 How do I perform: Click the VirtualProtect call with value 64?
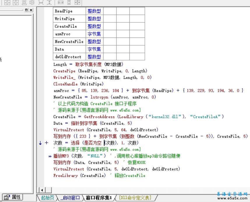(105, 130)
